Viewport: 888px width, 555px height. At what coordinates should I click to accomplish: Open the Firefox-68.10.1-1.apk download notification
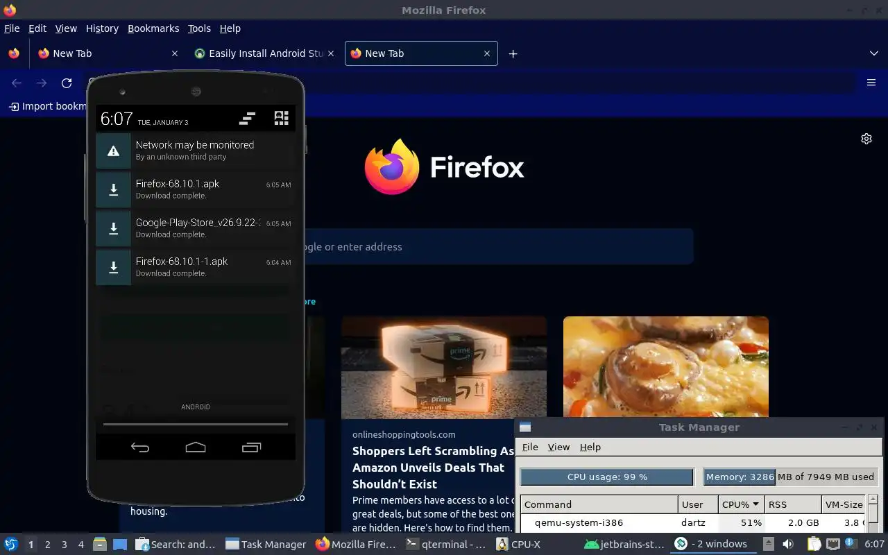click(196, 267)
